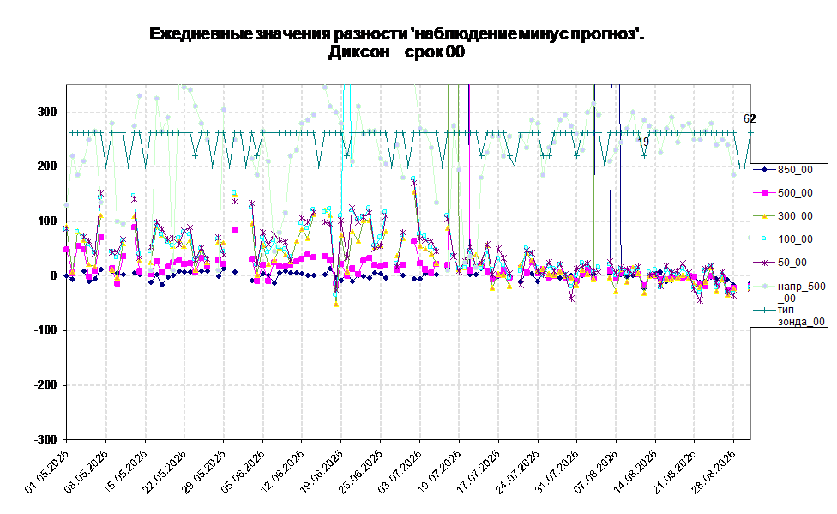
Task: Click the chart title text
Action: point(396,34)
